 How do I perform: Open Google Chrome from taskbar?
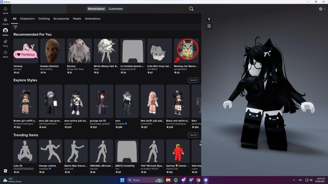click(198, 180)
